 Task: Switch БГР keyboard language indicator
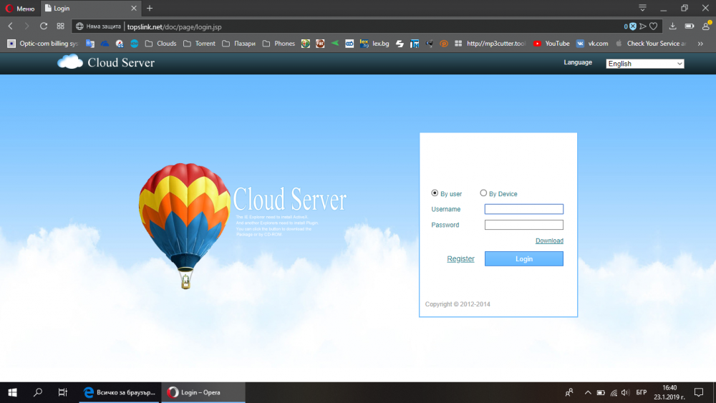click(641, 392)
